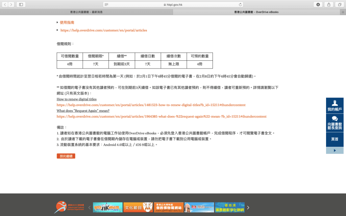Screen dimensions: 346x216
Task: Open the 使用指南 link
Action: pos(67,23)
